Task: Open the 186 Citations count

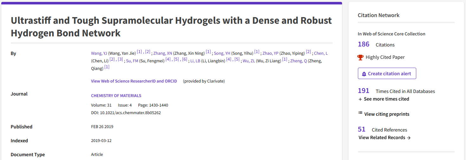Action: (364, 44)
